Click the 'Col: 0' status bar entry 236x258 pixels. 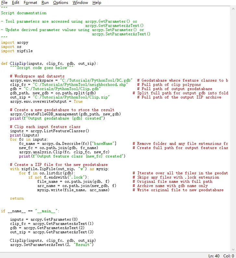click(229, 256)
